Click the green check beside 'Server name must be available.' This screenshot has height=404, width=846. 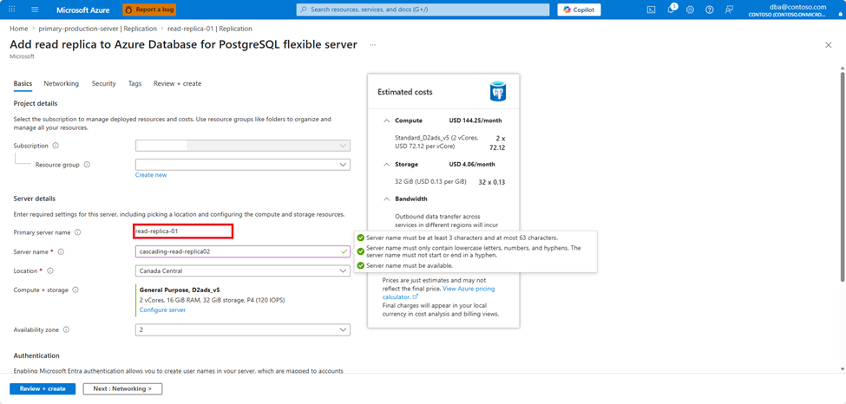pos(360,266)
